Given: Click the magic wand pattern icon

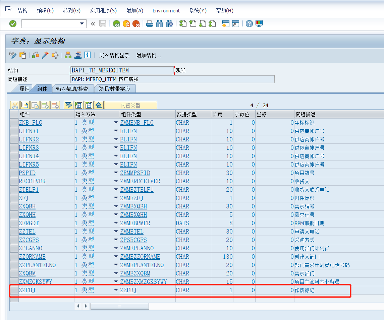Looking at the screenshot, I should pos(45,55).
